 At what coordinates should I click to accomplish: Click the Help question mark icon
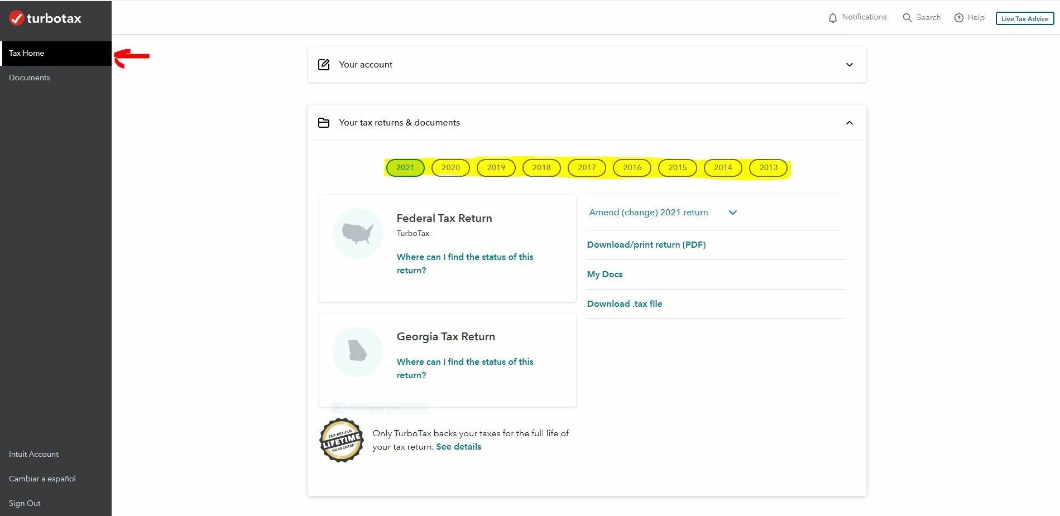959,18
